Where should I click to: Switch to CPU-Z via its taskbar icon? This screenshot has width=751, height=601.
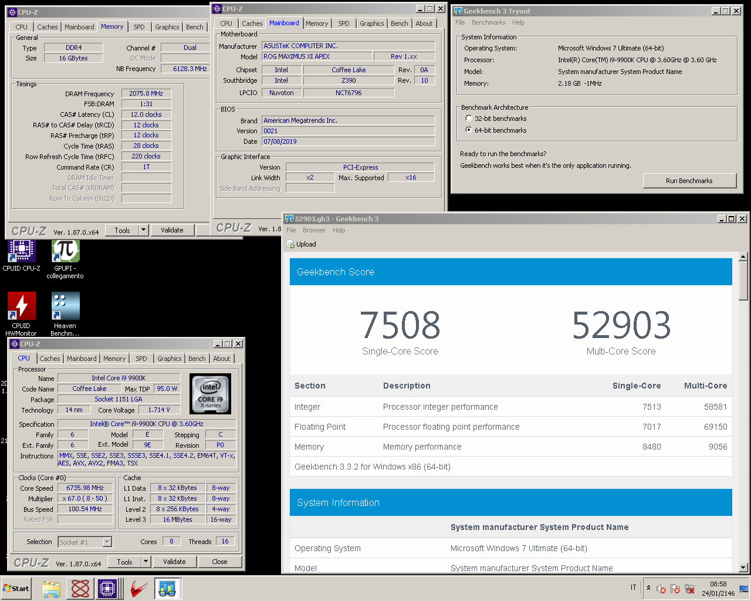pyautogui.click(x=108, y=589)
